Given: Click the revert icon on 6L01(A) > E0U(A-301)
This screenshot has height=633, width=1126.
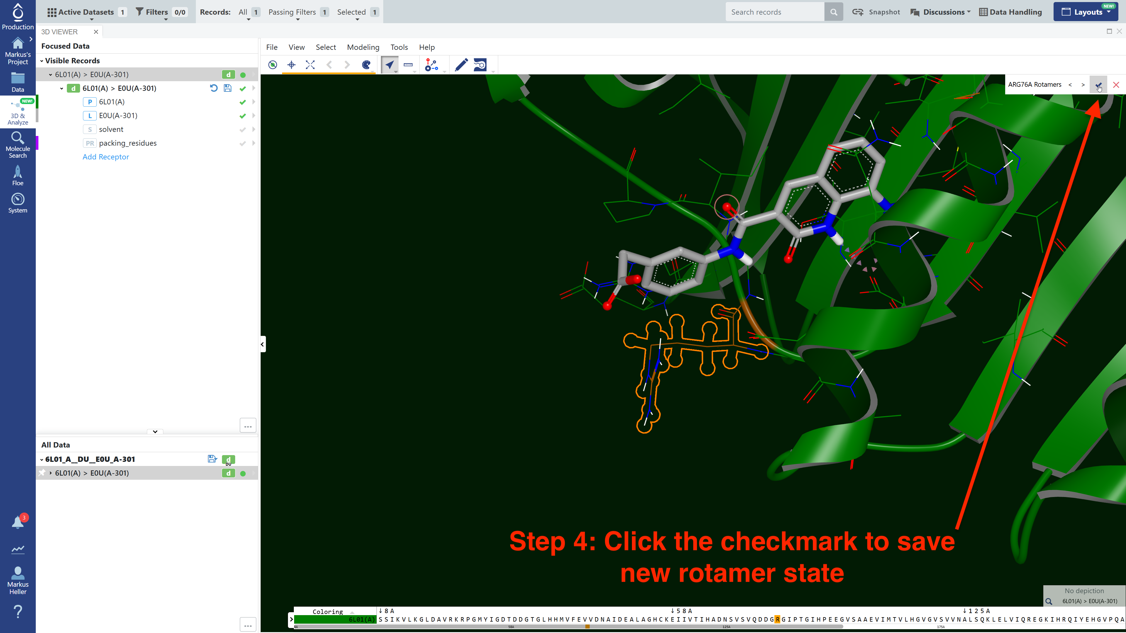Looking at the screenshot, I should click(x=214, y=88).
